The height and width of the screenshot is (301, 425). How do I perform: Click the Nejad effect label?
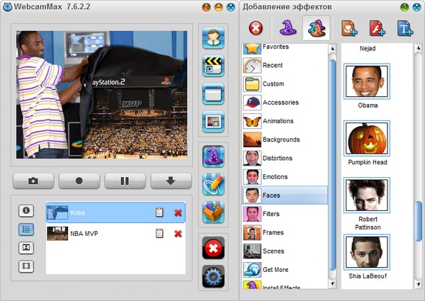[368, 48]
